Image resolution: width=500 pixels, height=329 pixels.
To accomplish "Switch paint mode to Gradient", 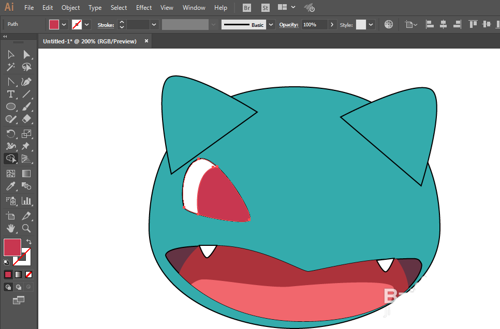I will coord(18,274).
